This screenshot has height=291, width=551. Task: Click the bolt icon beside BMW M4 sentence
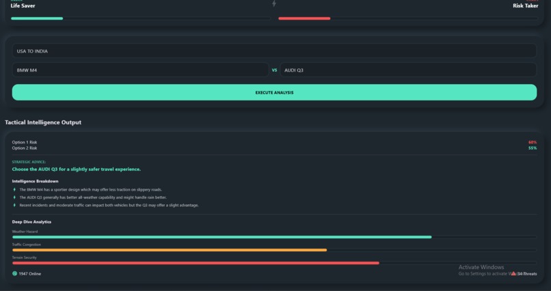14,189
